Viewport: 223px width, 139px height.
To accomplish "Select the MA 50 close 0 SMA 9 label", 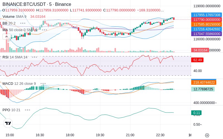I will (20, 30).
